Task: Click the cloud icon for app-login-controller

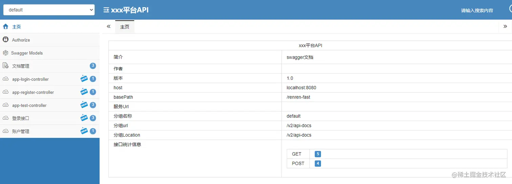Action: (5, 79)
